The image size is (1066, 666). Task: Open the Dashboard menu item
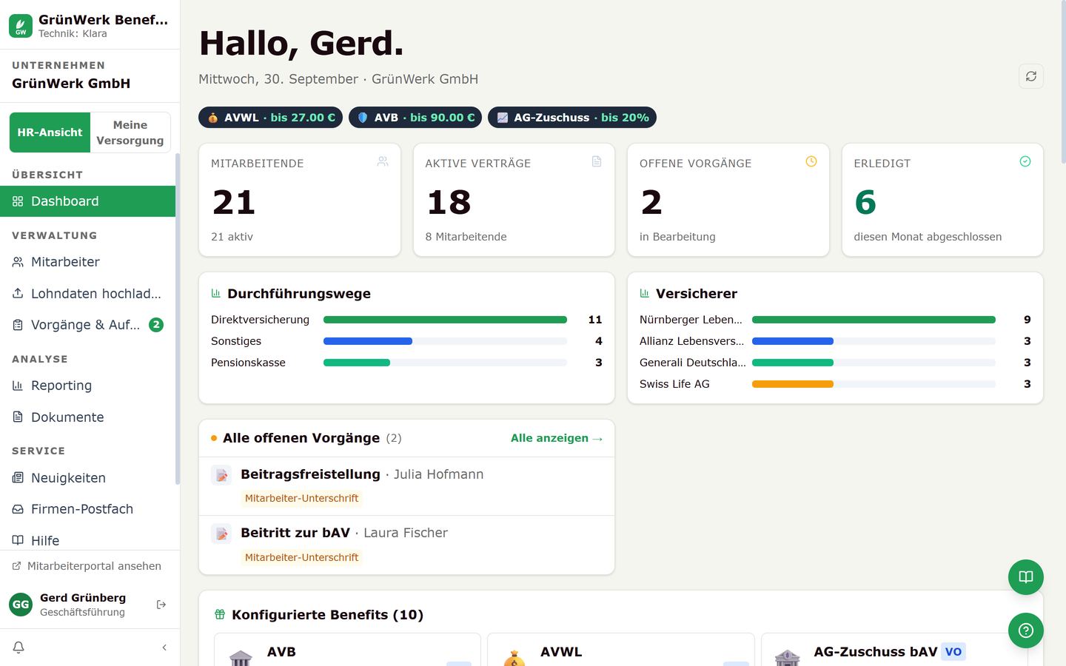tap(87, 201)
